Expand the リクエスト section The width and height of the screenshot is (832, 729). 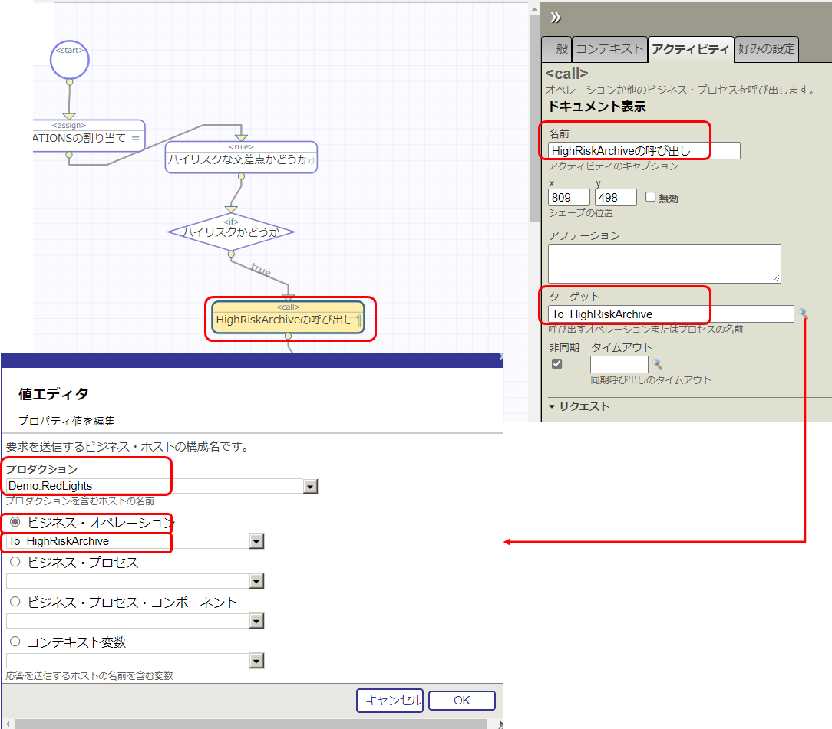[579, 406]
